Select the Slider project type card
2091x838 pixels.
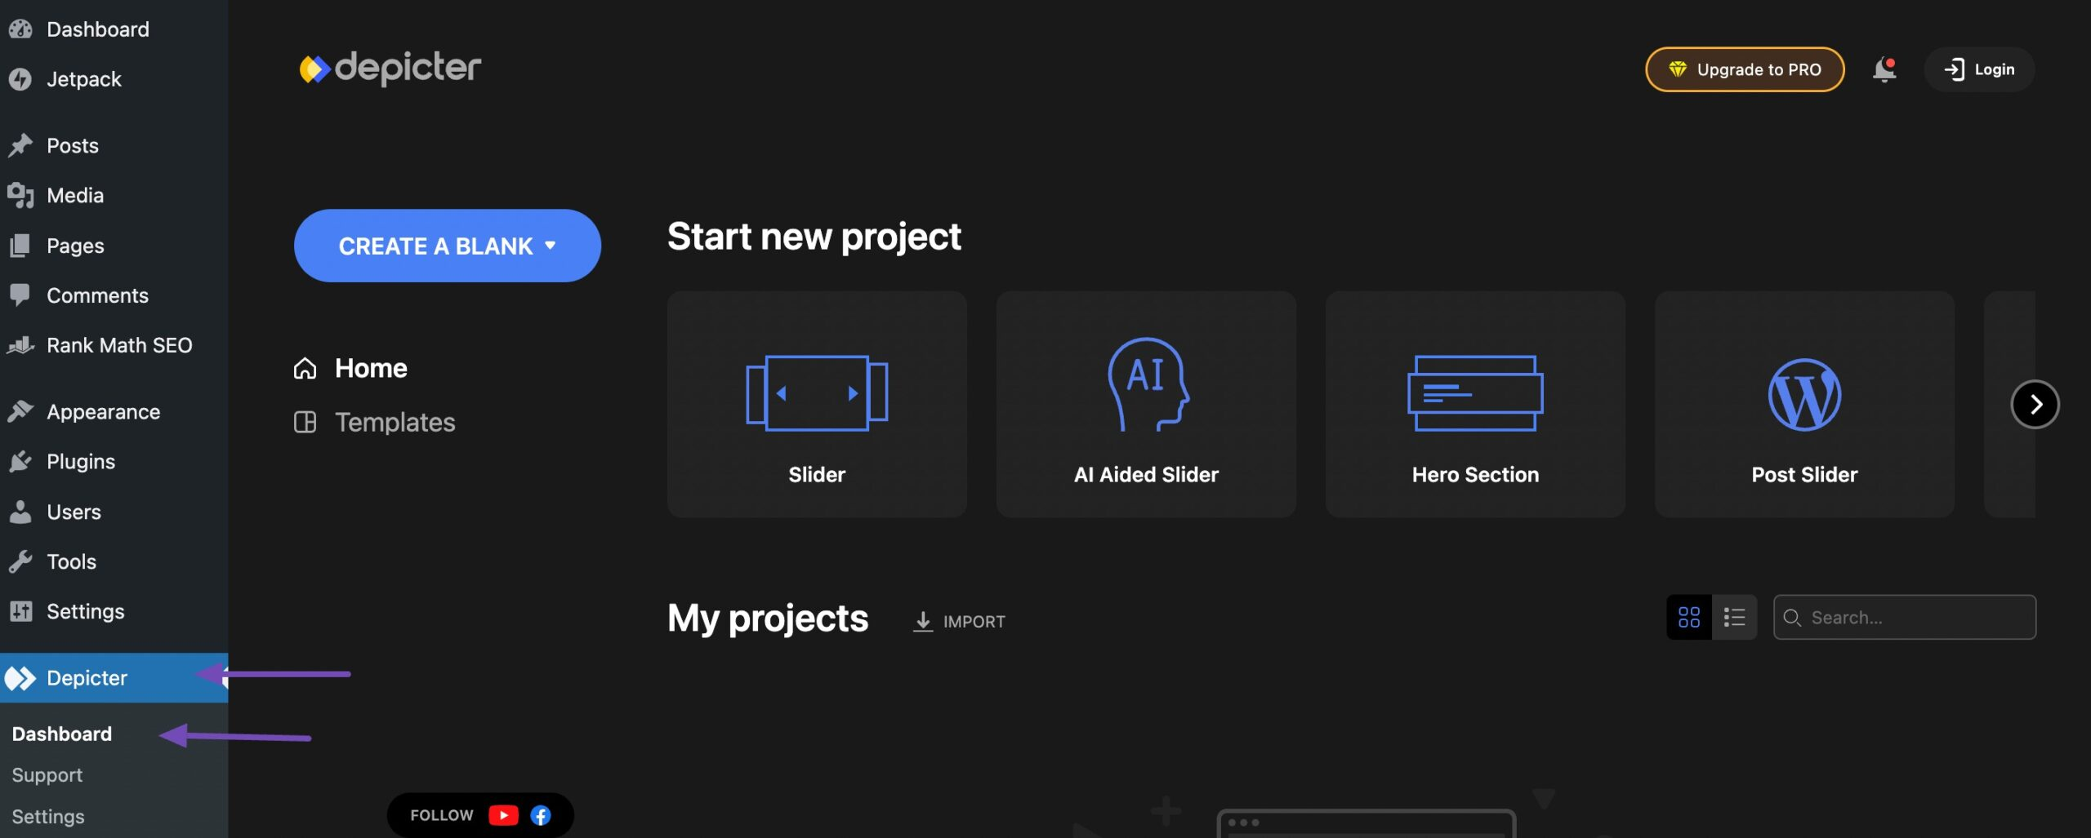tap(817, 404)
